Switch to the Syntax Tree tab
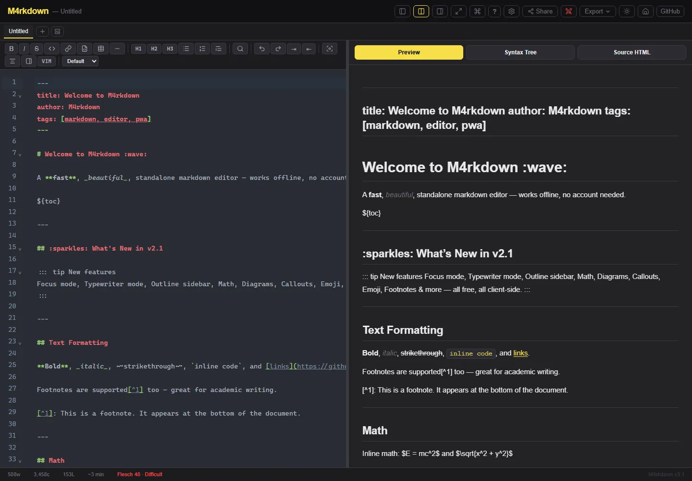Image resolution: width=692 pixels, height=481 pixels. (520, 52)
